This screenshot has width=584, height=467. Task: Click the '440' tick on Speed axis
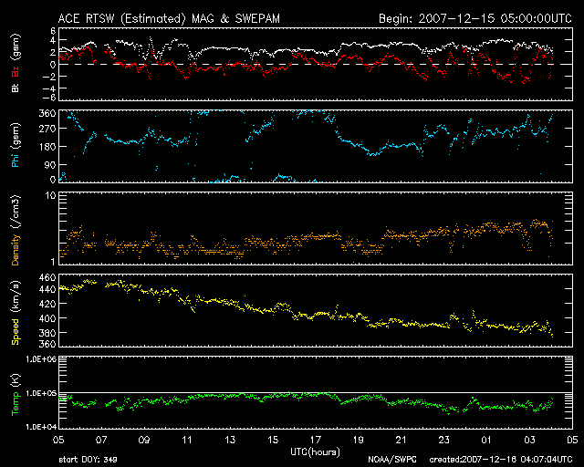[x=47, y=289]
